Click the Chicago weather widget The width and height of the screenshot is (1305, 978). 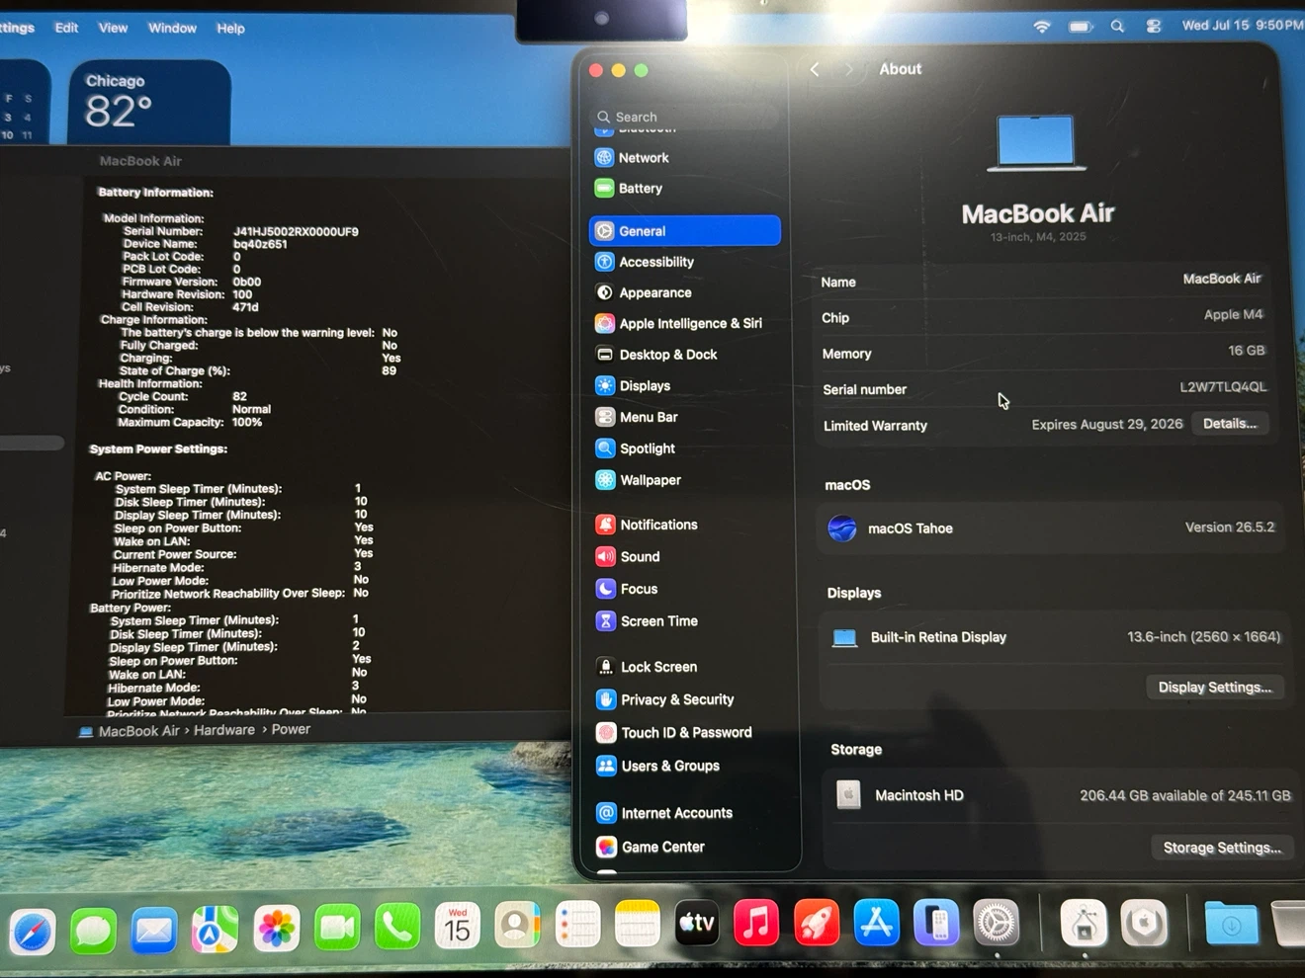click(x=149, y=104)
